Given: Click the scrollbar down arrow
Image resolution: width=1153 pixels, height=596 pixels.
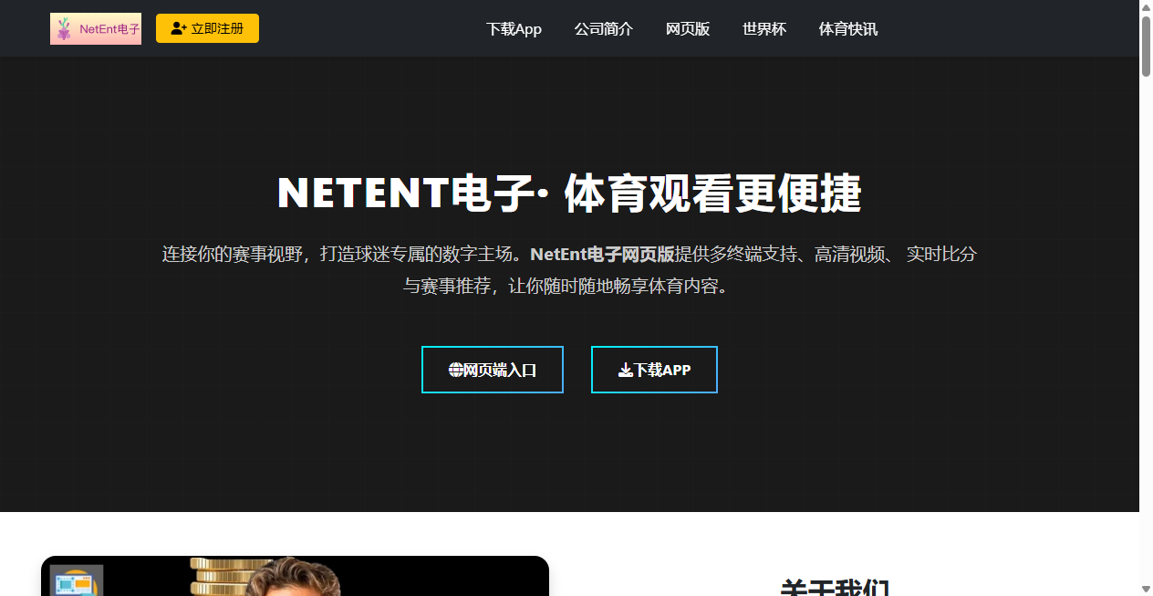Looking at the screenshot, I should (x=1146, y=589).
